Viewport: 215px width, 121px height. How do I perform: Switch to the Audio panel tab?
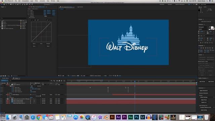205,7
